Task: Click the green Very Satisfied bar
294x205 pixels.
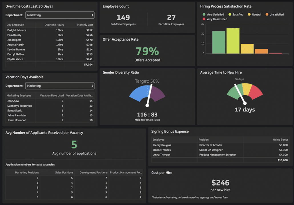Action: 219,42
